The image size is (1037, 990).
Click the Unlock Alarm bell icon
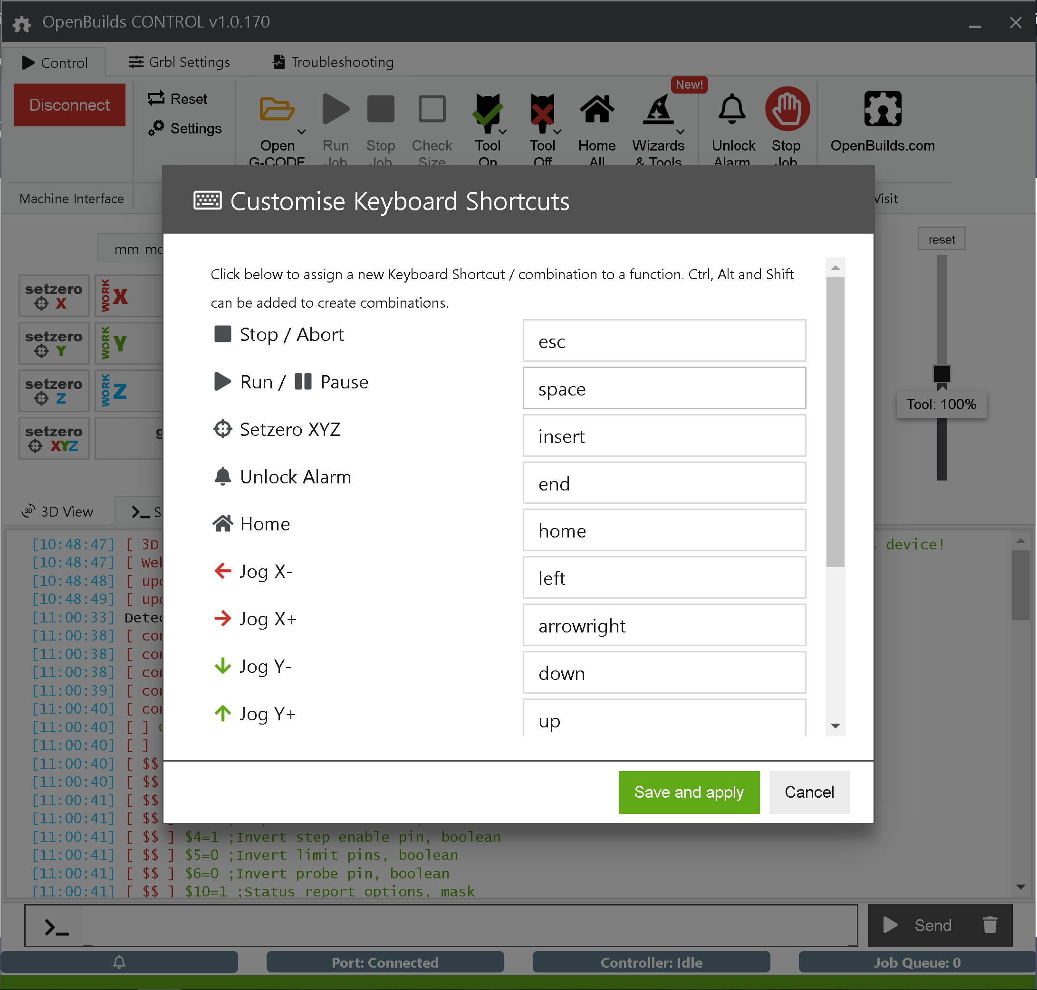(x=732, y=109)
